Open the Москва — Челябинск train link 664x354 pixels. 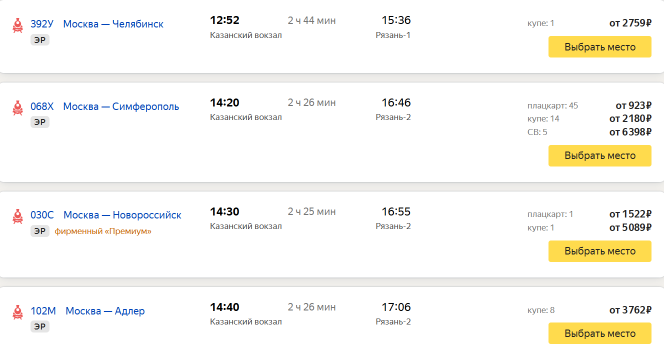(x=113, y=24)
